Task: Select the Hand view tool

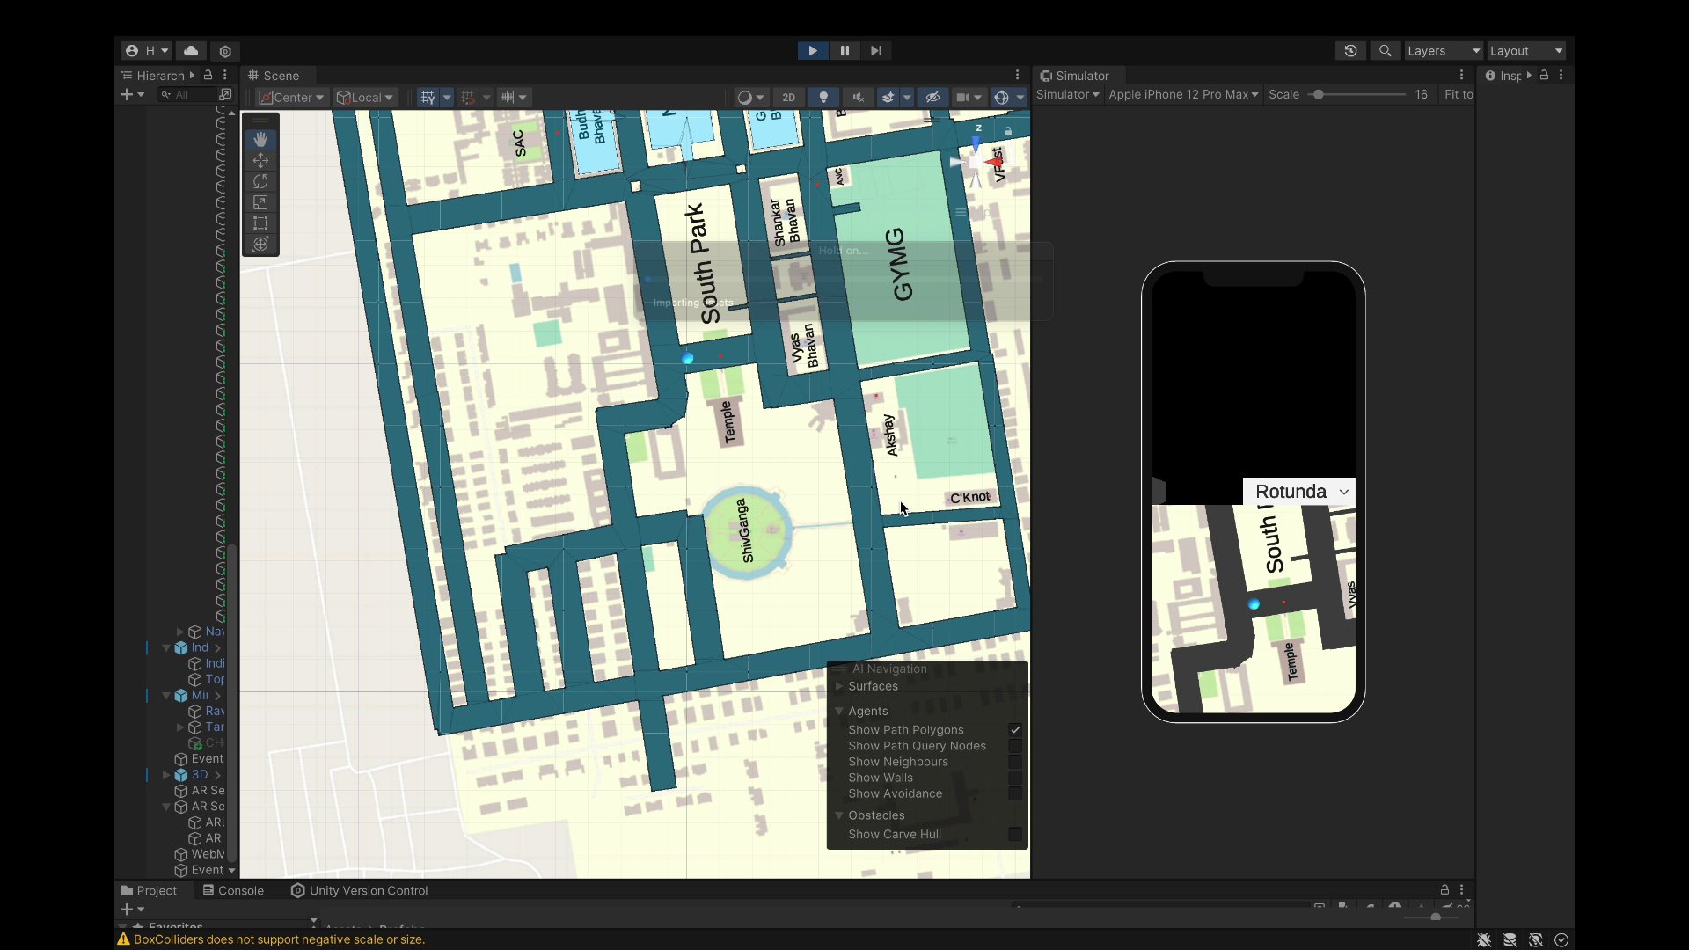Action: click(260, 139)
